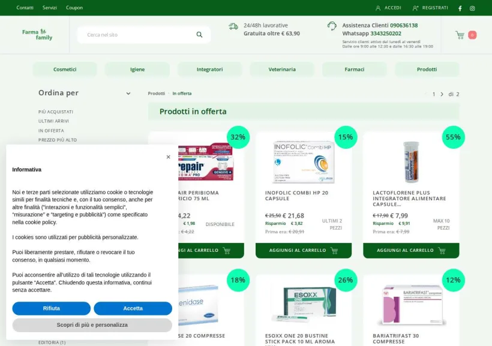492x346 pixels.
Task: Add Lactoflorene Plus to cart
Action: (x=411, y=250)
